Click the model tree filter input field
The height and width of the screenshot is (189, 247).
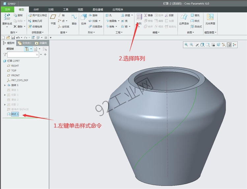pos(23,55)
